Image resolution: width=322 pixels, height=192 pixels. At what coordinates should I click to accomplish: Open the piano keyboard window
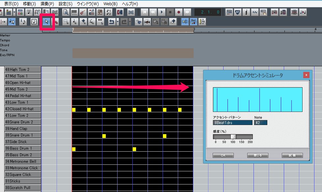74,12
